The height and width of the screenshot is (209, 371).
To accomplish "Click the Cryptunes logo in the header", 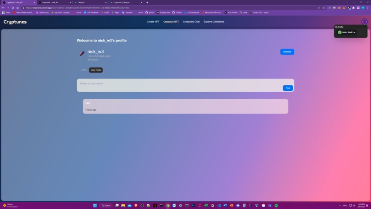I will pos(15,22).
